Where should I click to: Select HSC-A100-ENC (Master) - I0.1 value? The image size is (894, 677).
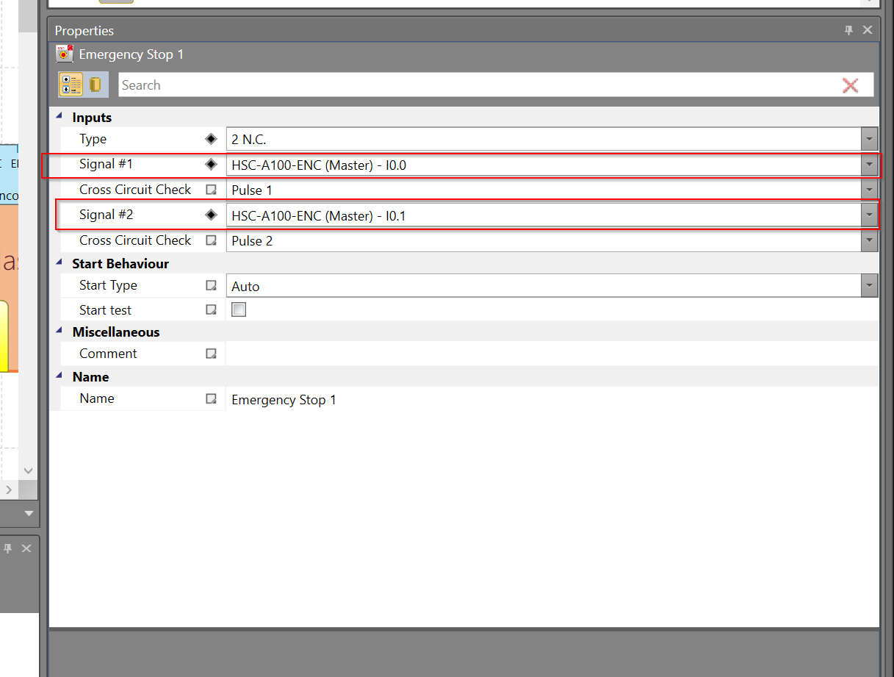pos(319,216)
